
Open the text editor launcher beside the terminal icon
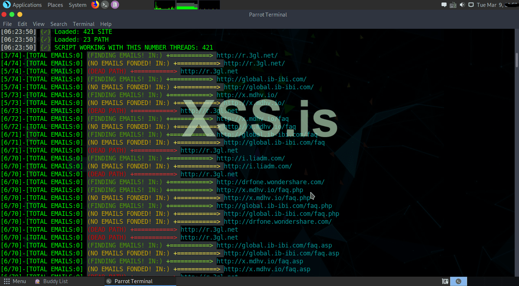tap(115, 5)
